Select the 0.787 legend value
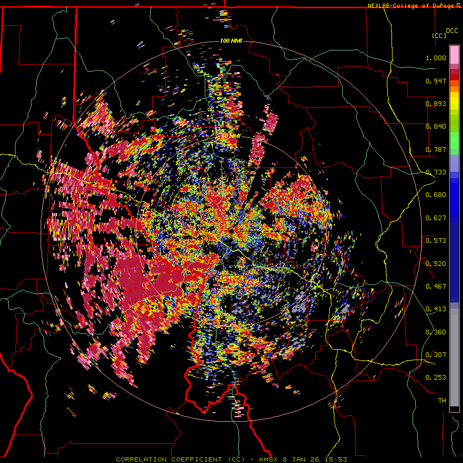This screenshot has width=463, height=463. coord(436,149)
